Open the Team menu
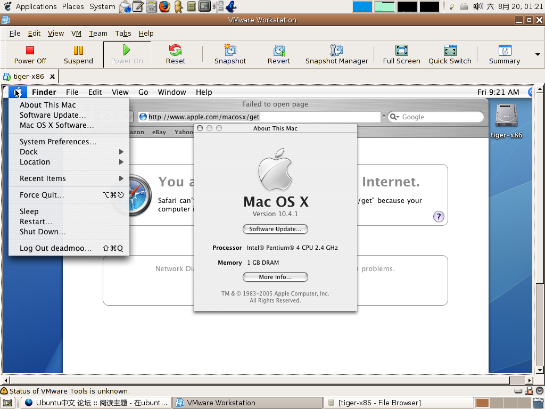 [98, 34]
